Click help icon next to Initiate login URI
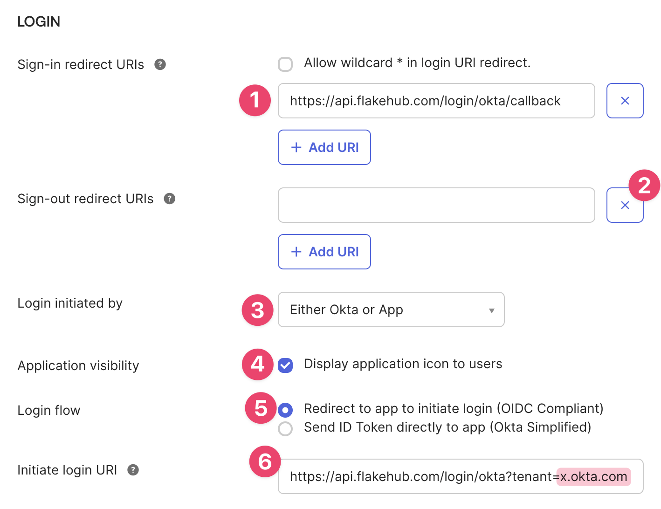 click(133, 470)
